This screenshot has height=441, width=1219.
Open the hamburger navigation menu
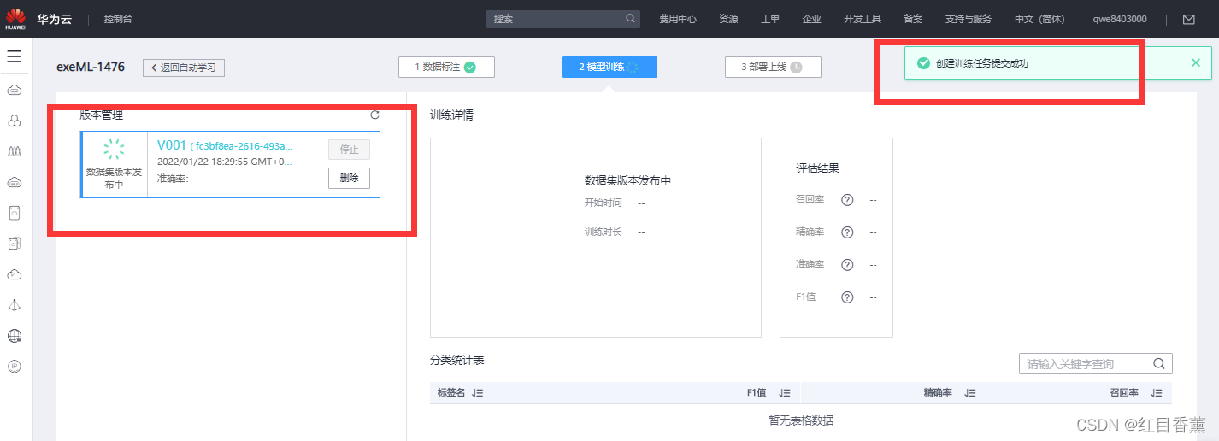pyautogui.click(x=14, y=56)
